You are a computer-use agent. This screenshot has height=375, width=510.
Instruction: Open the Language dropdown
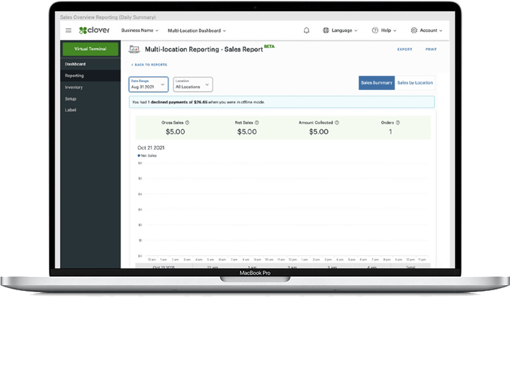click(x=344, y=30)
